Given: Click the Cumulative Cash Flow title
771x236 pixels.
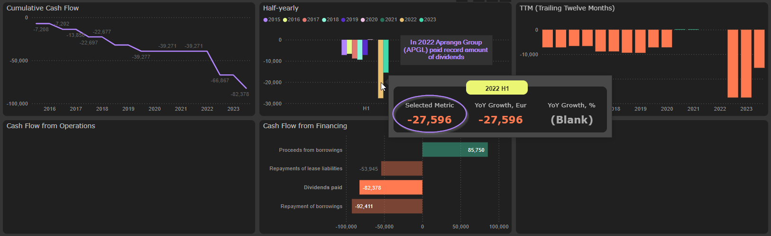Looking at the screenshot, I should pos(43,8).
